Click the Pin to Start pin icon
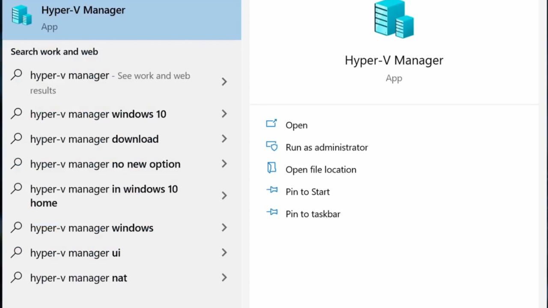The image size is (548, 308). [x=271, y=190]
